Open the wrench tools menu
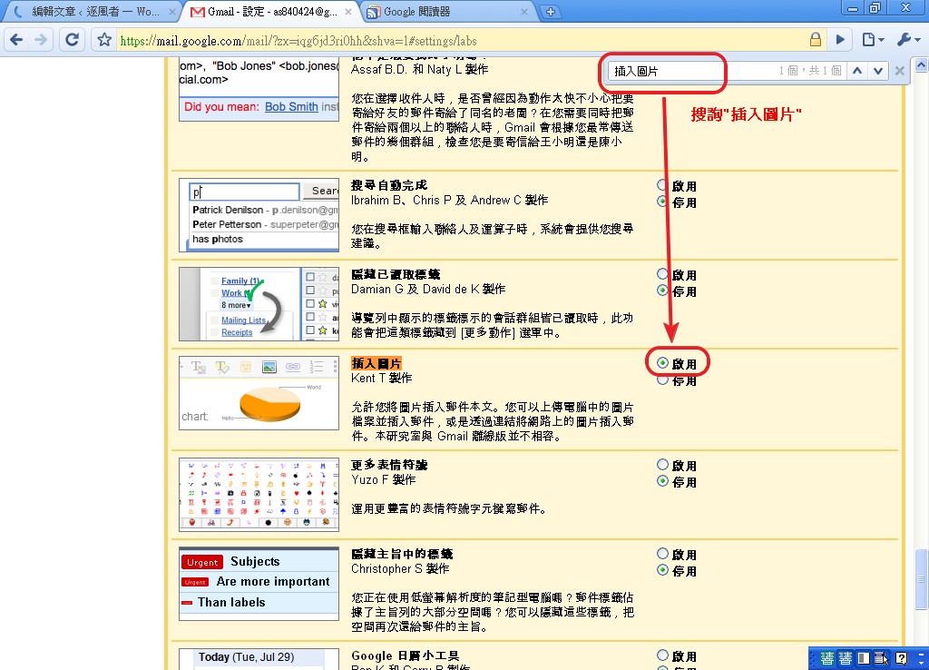Image resolution: width=929 pixels, height=670 pixels. [907, 40]
